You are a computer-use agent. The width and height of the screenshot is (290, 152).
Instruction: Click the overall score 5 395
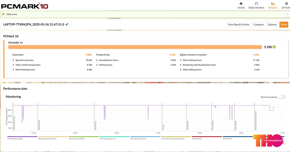tap(268, 47)
